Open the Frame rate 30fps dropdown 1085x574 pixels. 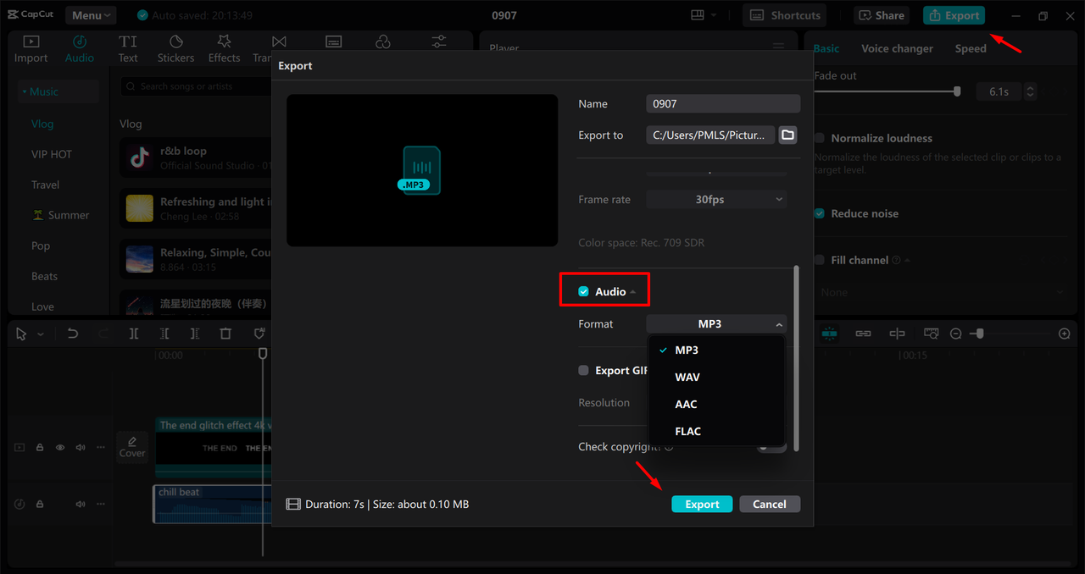716,200
